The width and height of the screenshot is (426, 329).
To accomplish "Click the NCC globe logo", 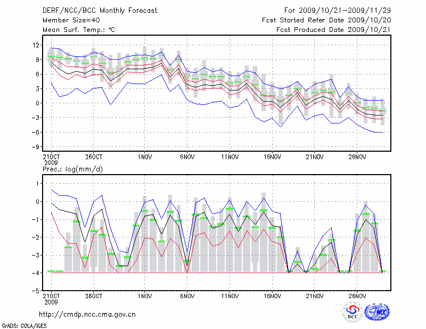I will (376, 312).
